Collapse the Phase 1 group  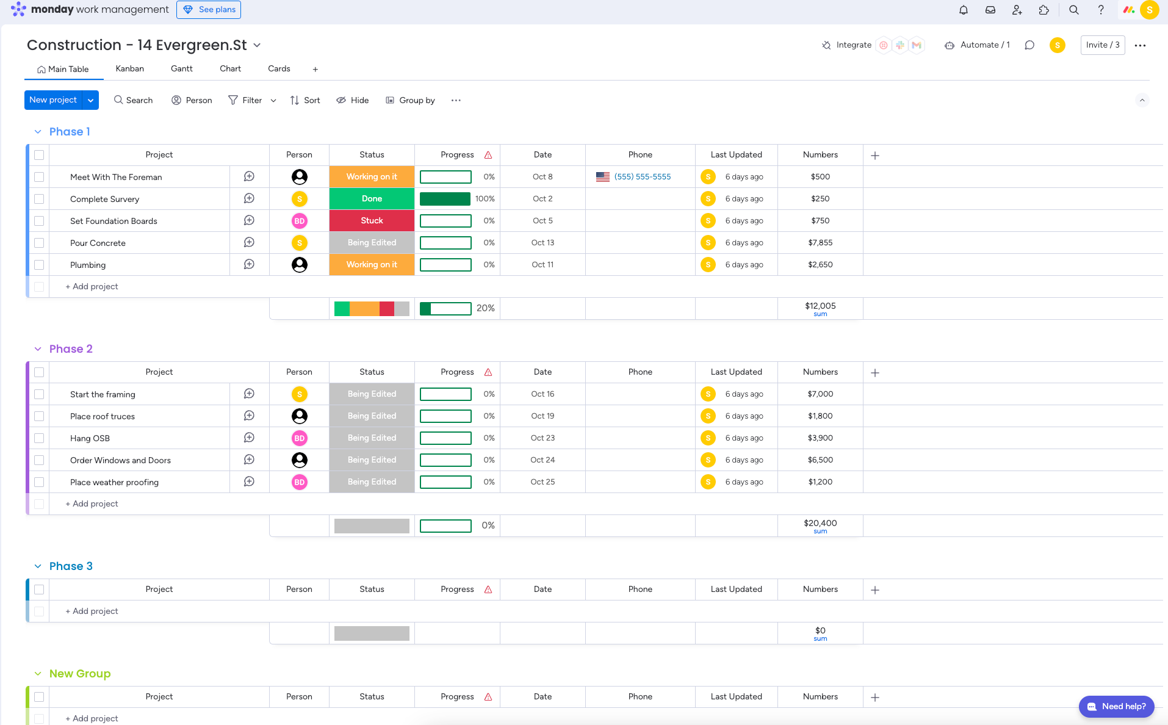click(38, 132)
